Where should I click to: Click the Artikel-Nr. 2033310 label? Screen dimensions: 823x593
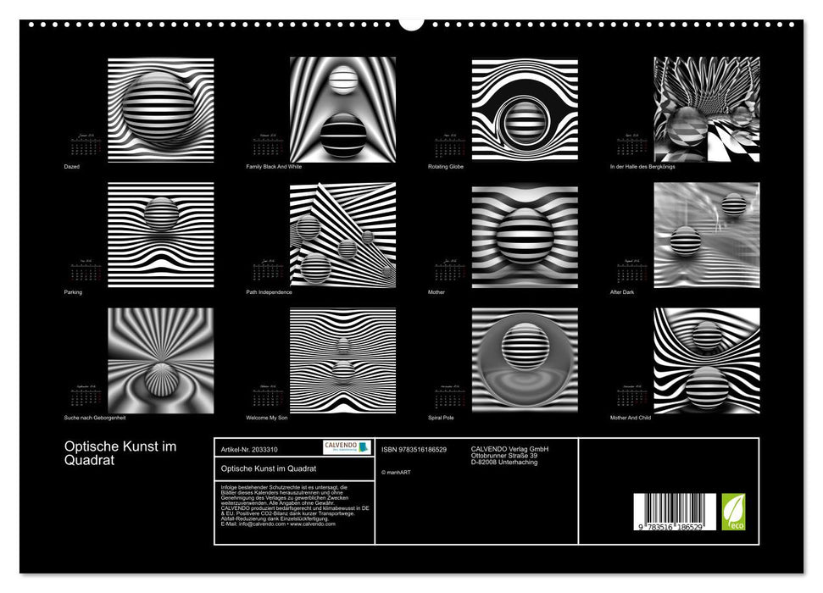point(250,449)
